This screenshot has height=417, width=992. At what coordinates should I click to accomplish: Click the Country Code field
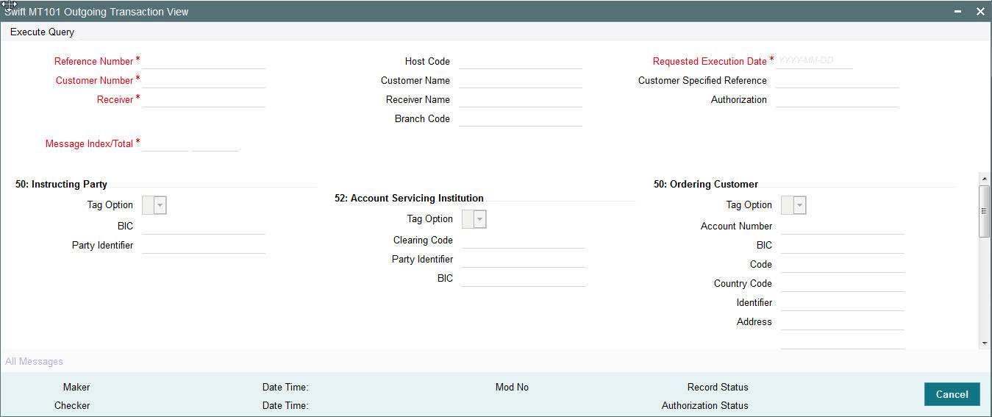coord(843,283)
